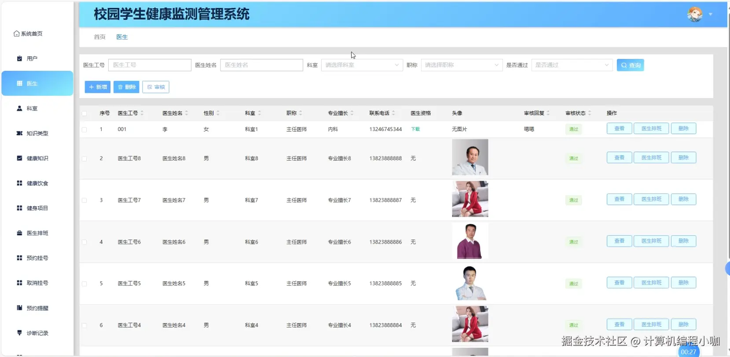
Task: Click the 医生 grid icon in sidebar
Action: point(19,83)
